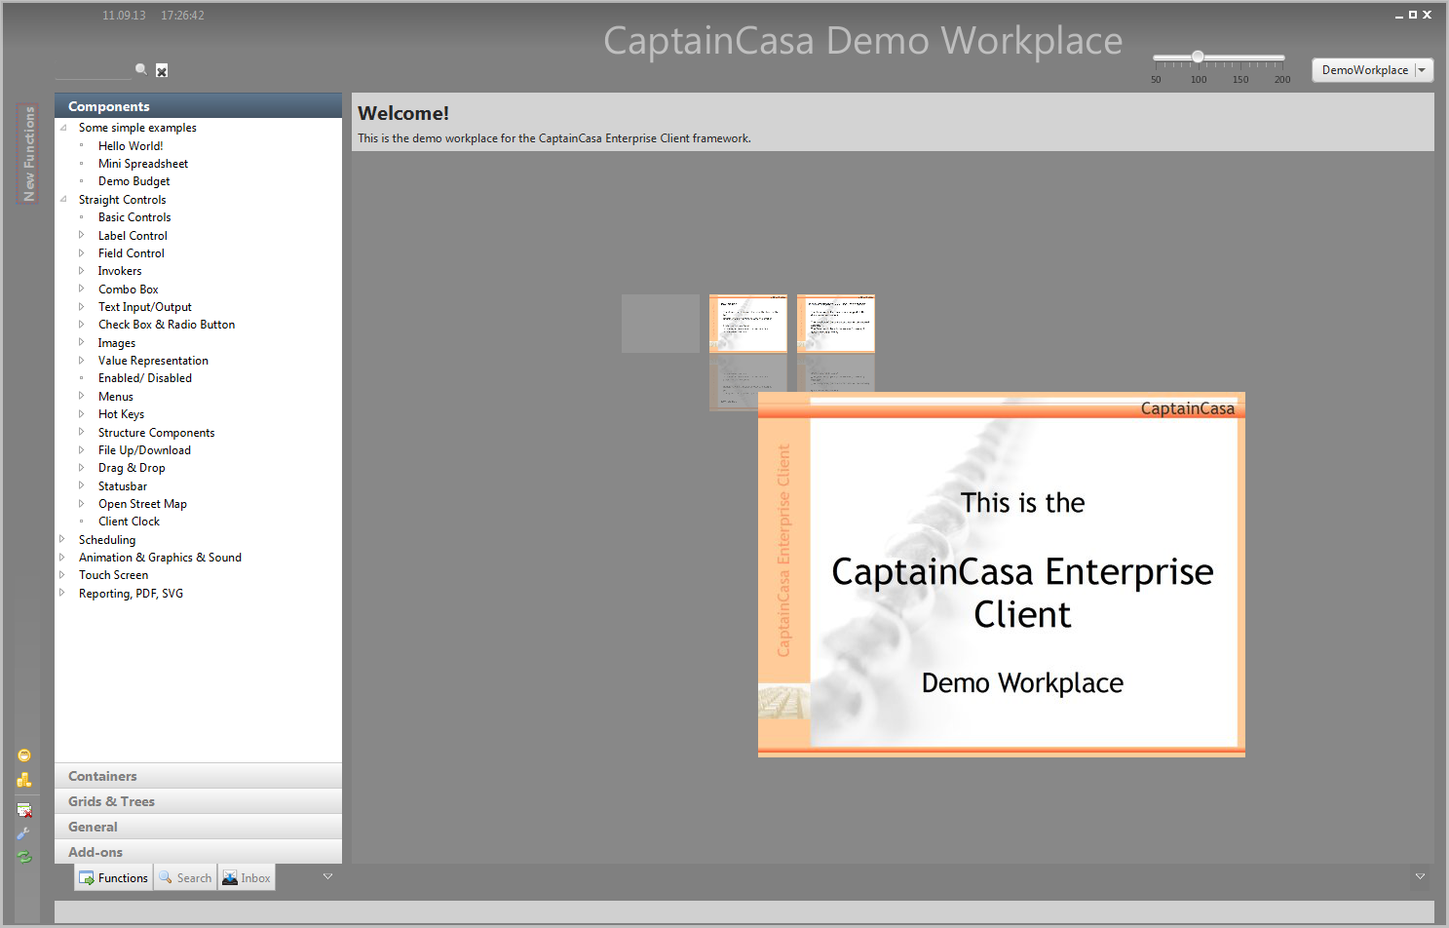The height and width of the screenshot is (928, 1449).
Task: Switch to the Search tab
Action: pyautogui.click(x=185, y=877)
